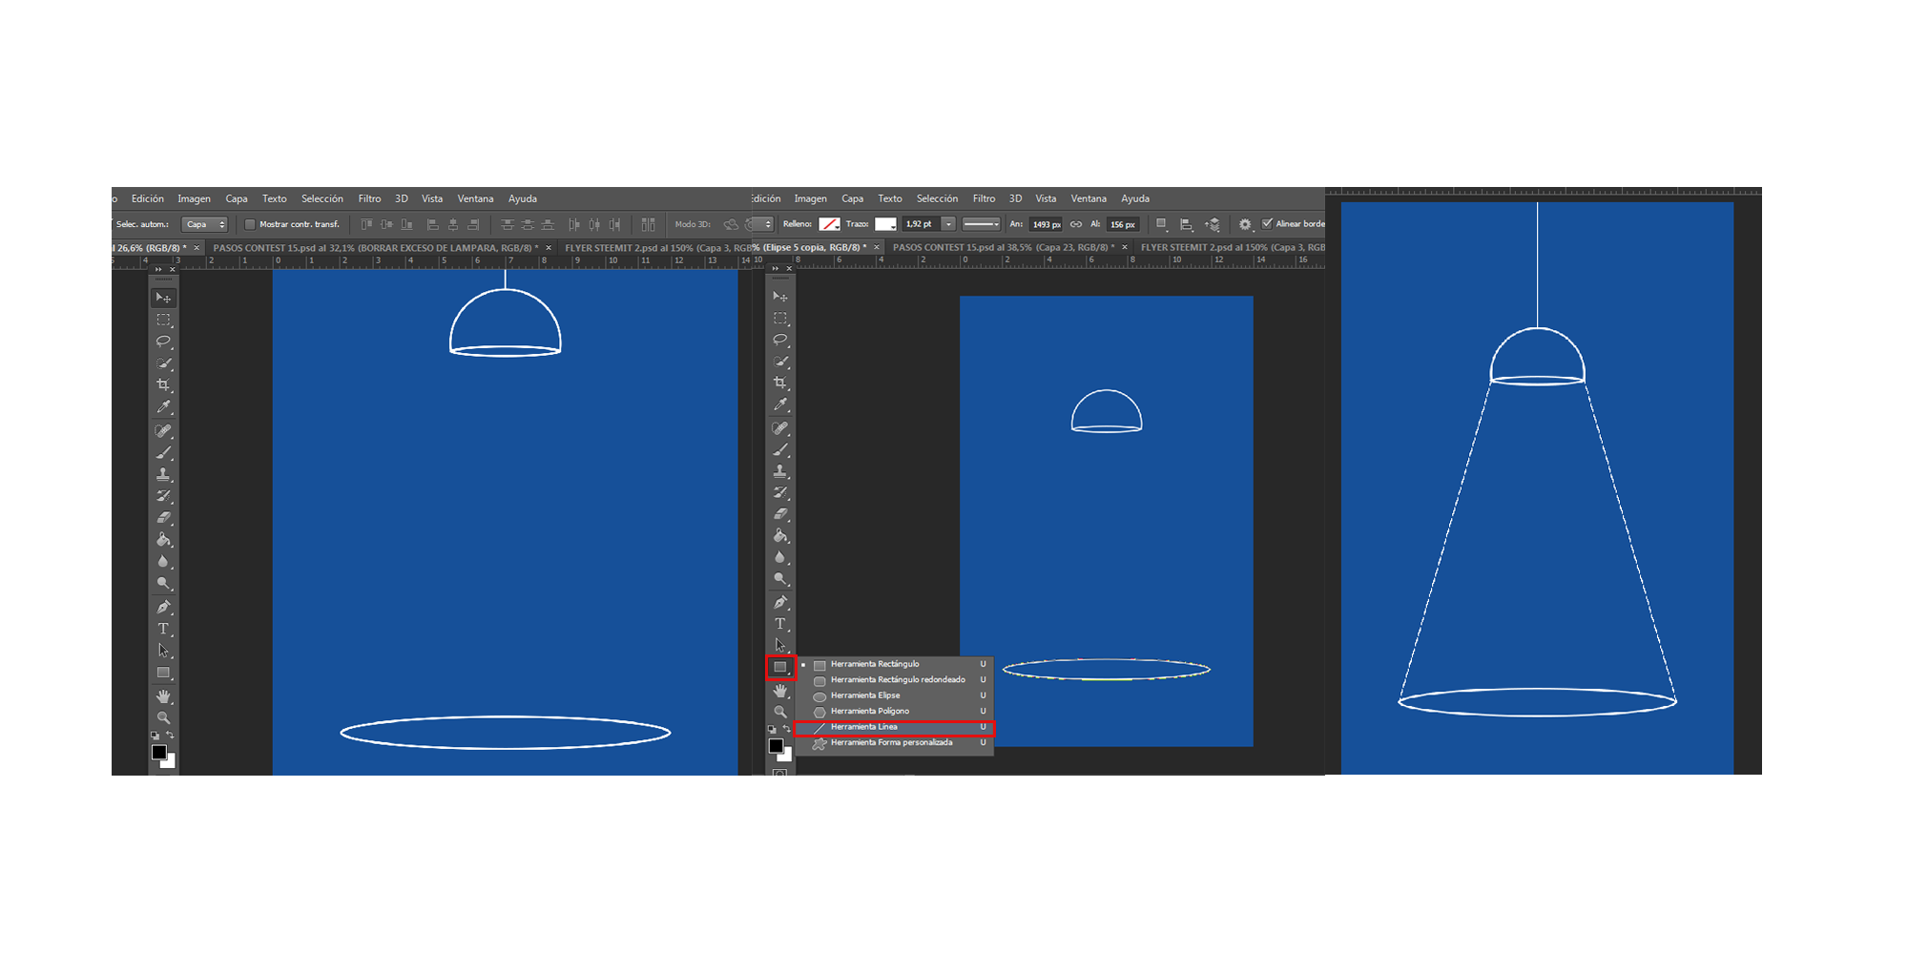Viewport: 1908px width, 954px height.
Task: Choose Herramienta Elipse from flyout
Action: [894, 695]
